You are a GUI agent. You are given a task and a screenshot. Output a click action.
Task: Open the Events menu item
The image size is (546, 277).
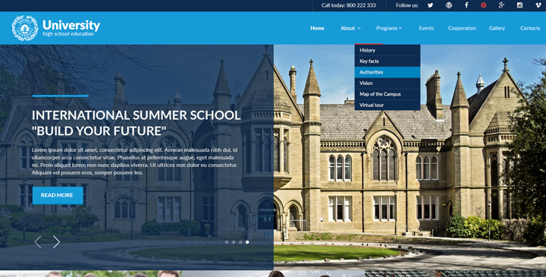pos(426,28)
